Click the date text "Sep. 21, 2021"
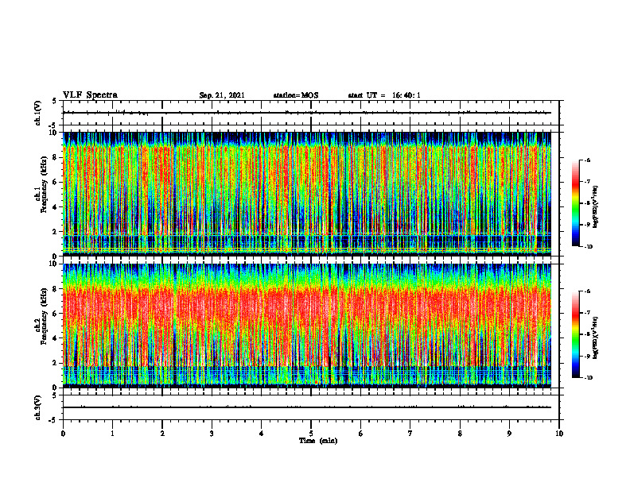The image size is (630, 486). [x=222, y=95]
